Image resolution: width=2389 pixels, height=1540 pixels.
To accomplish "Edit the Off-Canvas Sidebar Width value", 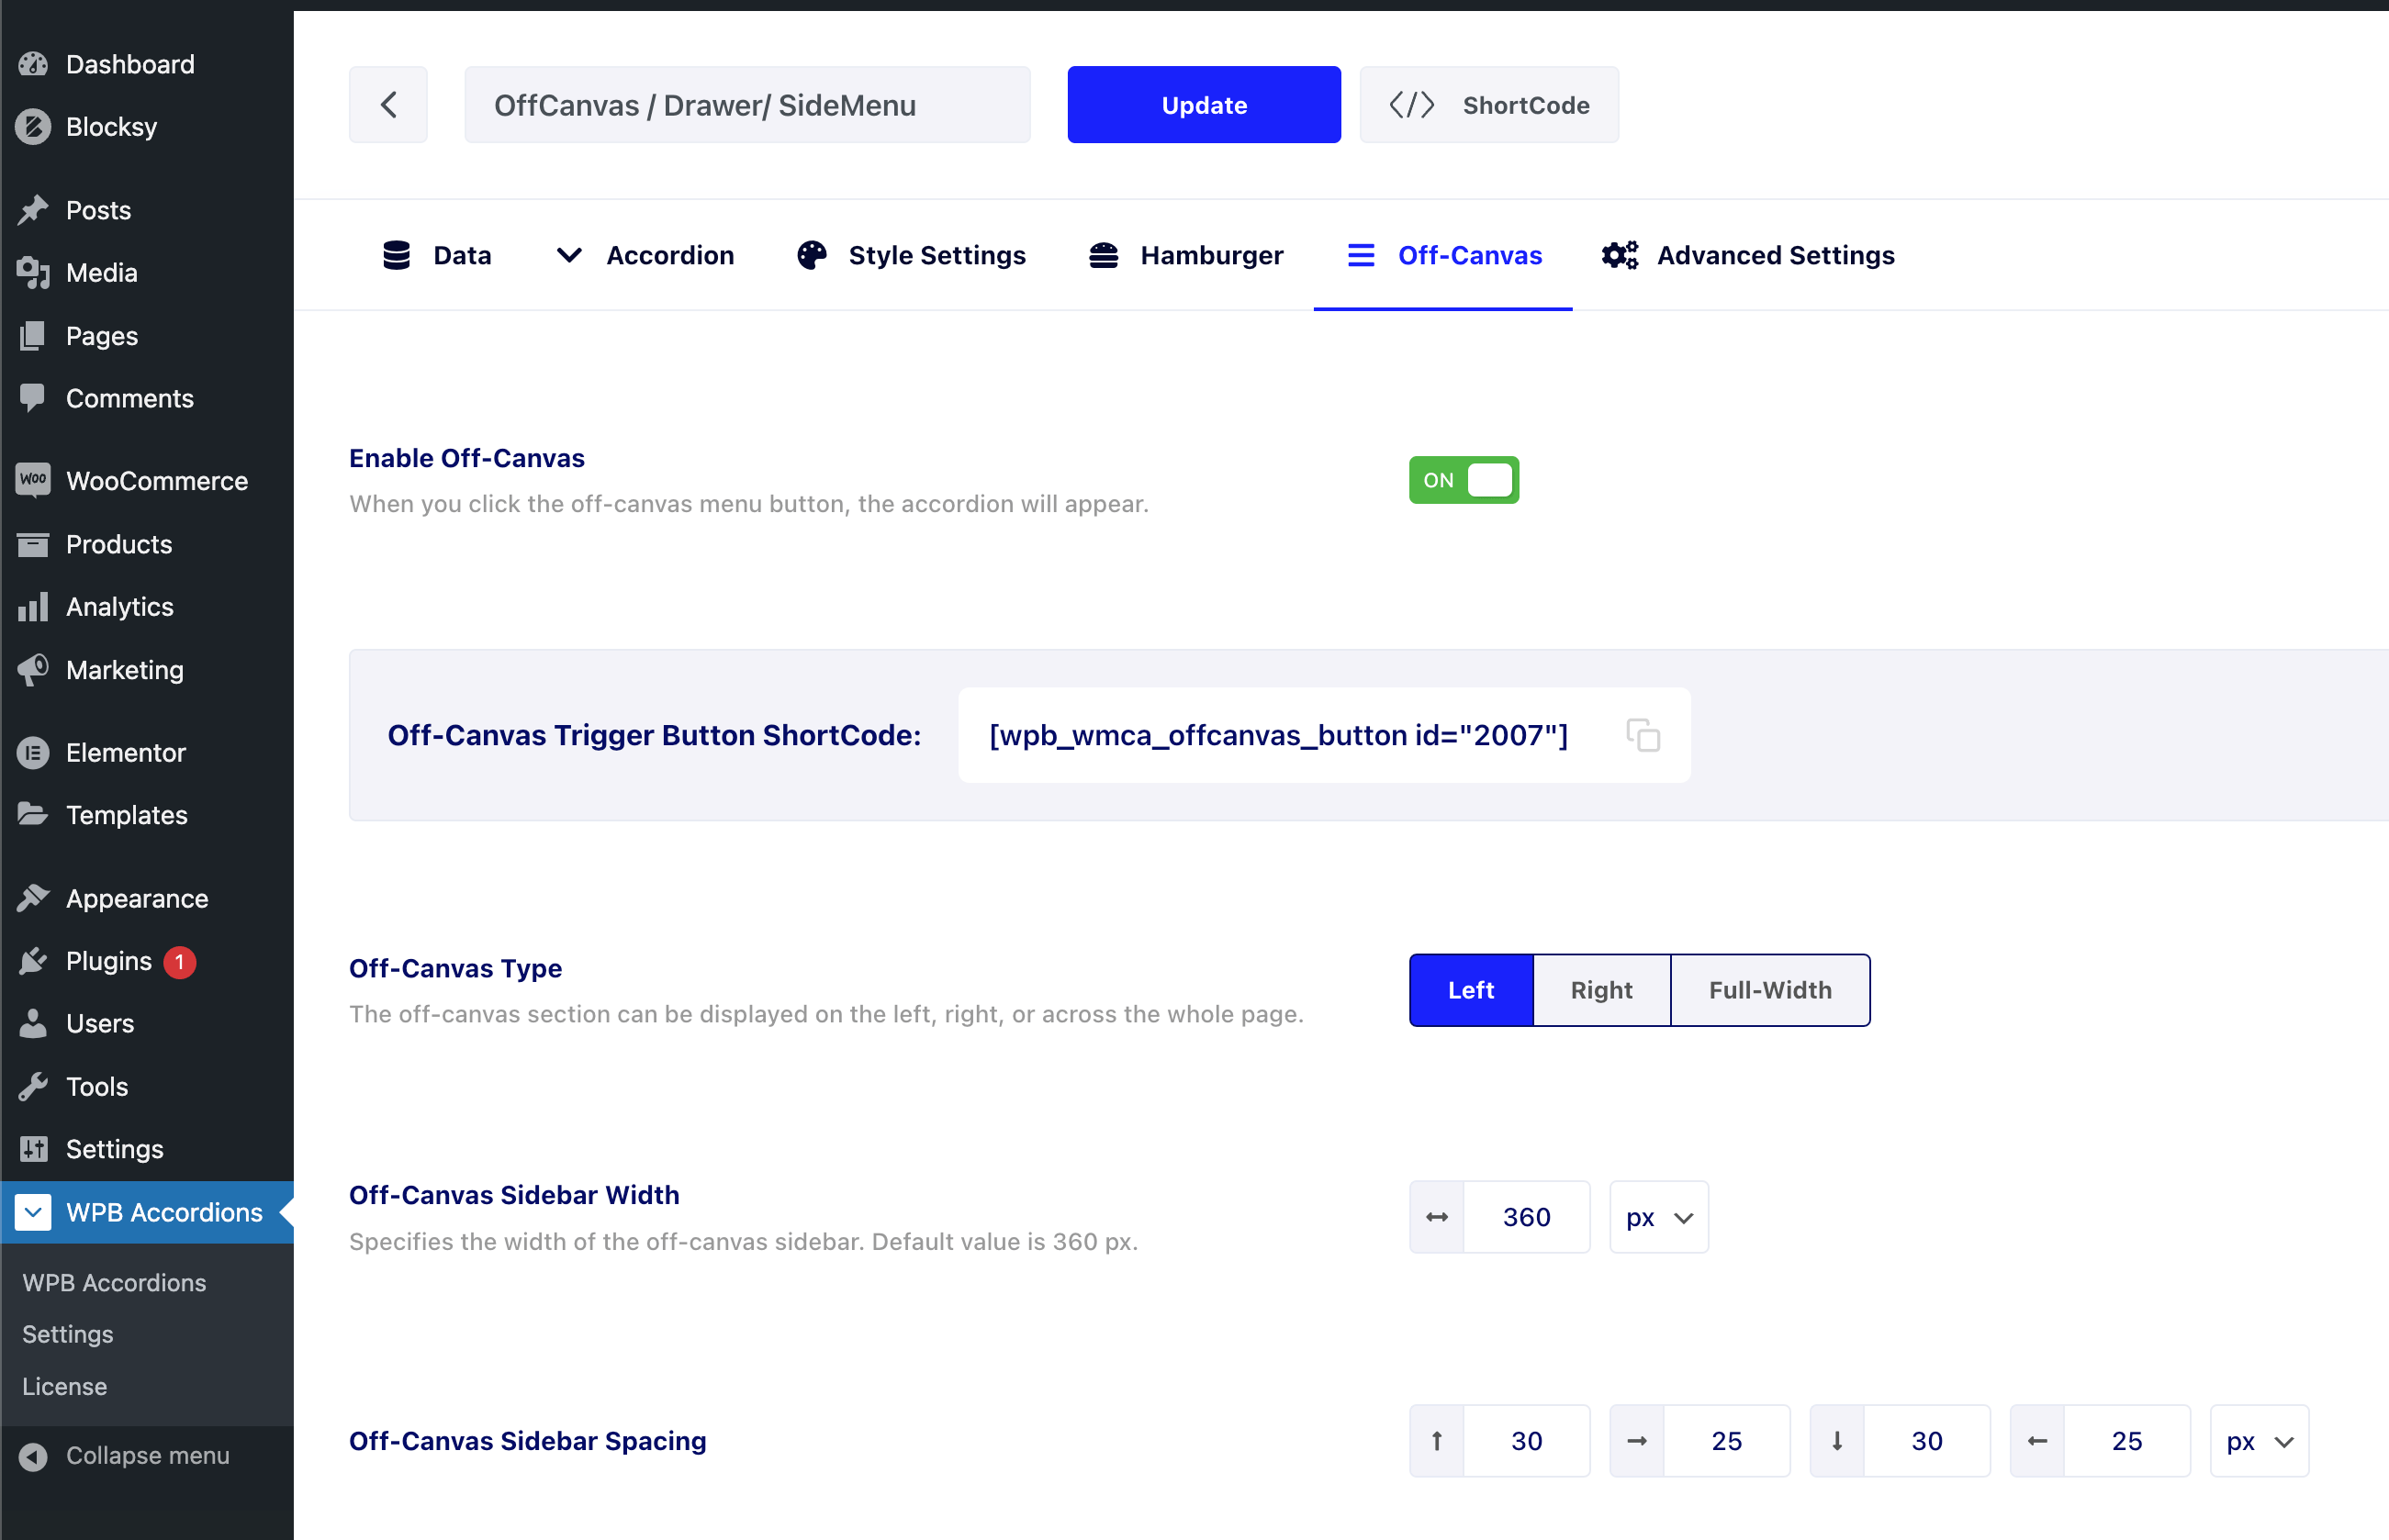I will [1527, 1217].
